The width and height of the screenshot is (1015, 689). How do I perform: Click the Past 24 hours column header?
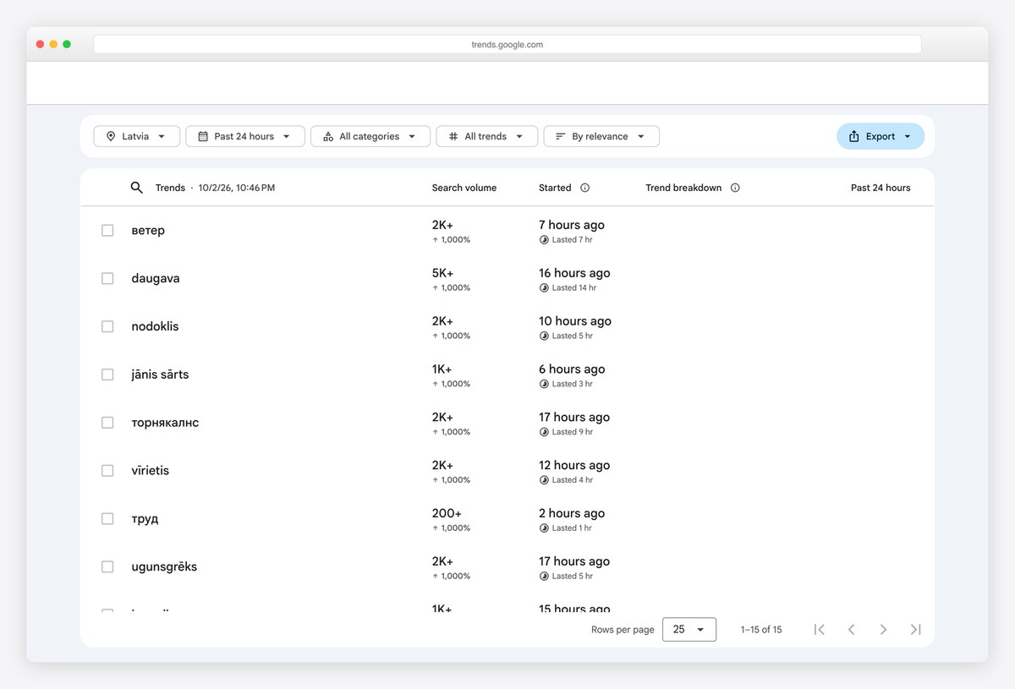click(x=881, y=188)
